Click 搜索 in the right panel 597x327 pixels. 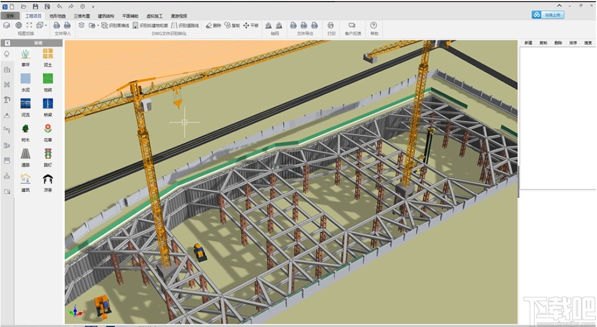(x=588, y=43)
